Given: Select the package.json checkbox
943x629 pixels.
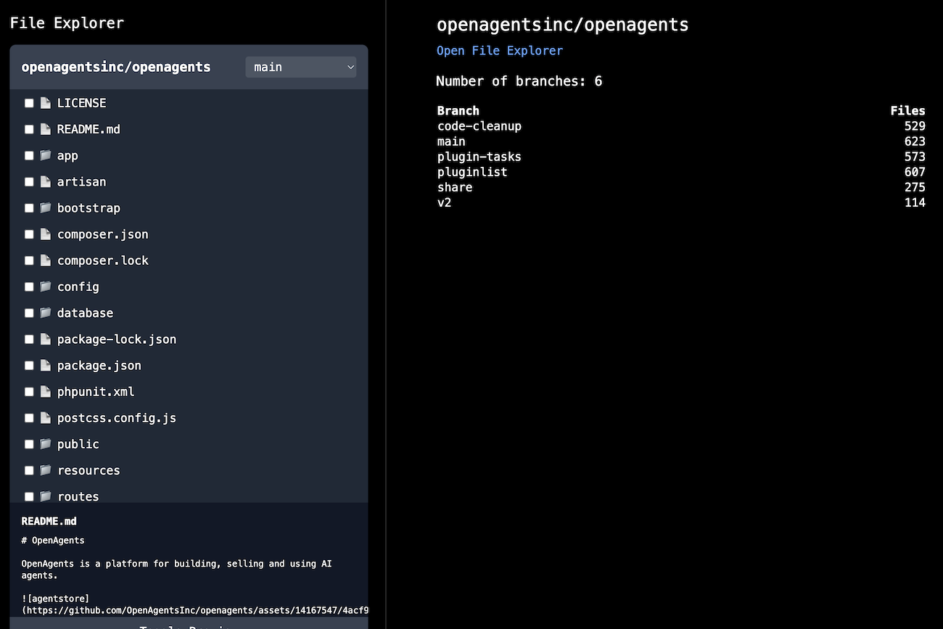Looking at the screenshot, I should coord(29,366).
